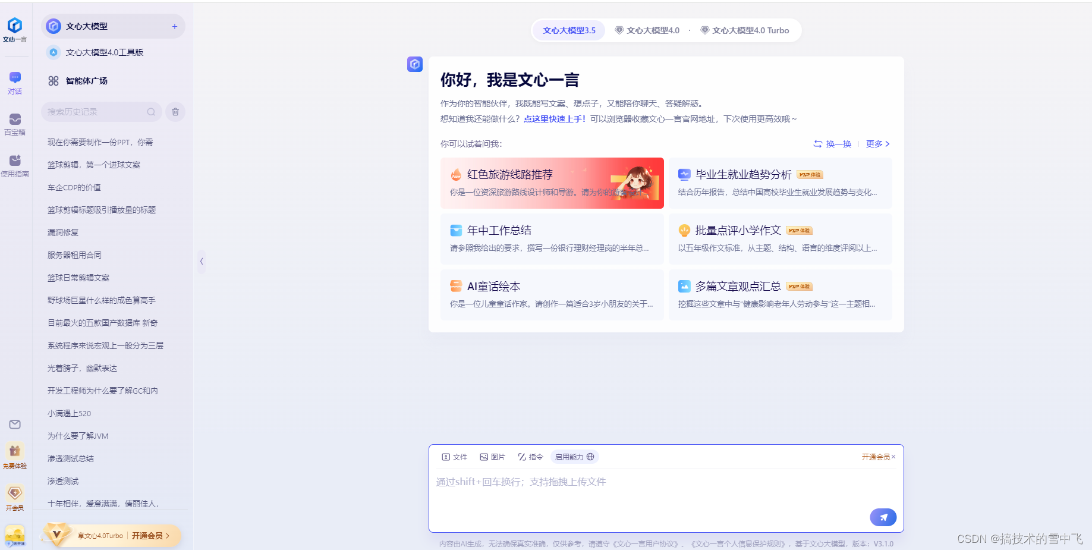Click the assistant avatar icon beside greeting

tap(415, 64)
